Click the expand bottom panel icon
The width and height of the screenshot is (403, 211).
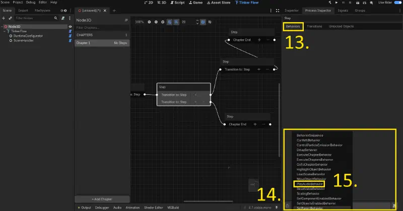coord(277,207)
